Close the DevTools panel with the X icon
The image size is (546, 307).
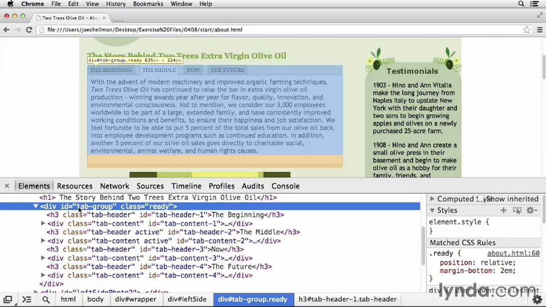tap(7, 186)
